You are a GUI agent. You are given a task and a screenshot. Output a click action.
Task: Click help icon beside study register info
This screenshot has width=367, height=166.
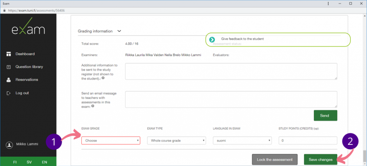click(103, 78)
